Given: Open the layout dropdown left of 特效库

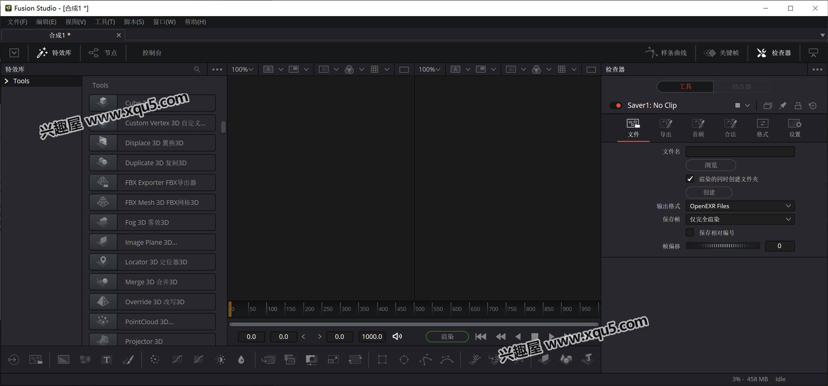Looking at the screenshot, I should (x=14, y=53).
